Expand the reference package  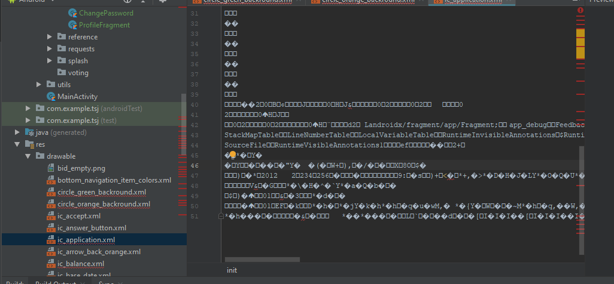pyautogui.click(x=49, y=37)
